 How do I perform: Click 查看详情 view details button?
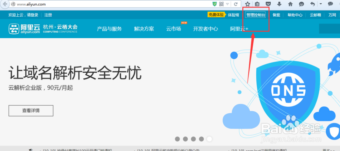pyautogui.click(x=31, y=111)
